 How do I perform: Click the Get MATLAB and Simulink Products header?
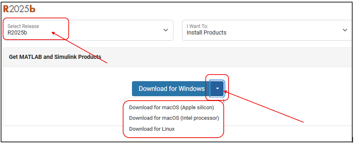(55, 57)
